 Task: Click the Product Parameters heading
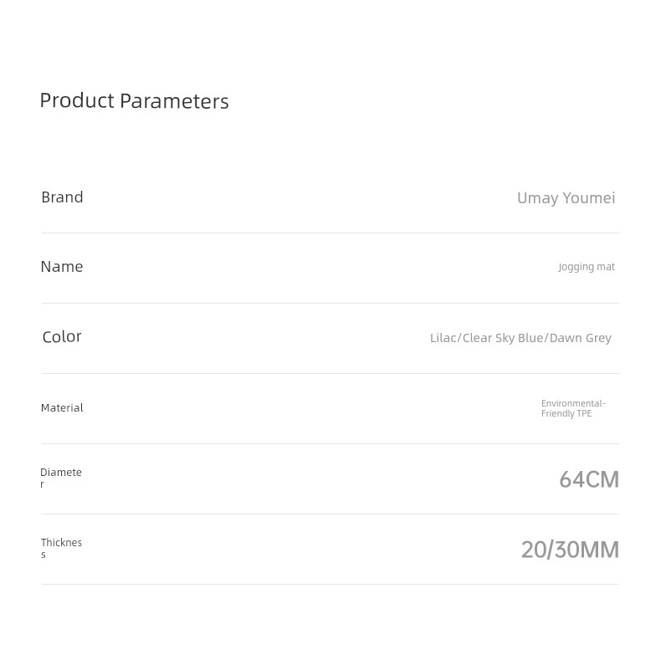pos(134,101)
